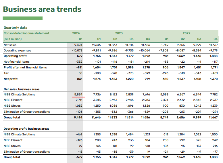Viewport: 223px width, 163px height.
Task: Select the Net profit -861 value
Action: 79,79
